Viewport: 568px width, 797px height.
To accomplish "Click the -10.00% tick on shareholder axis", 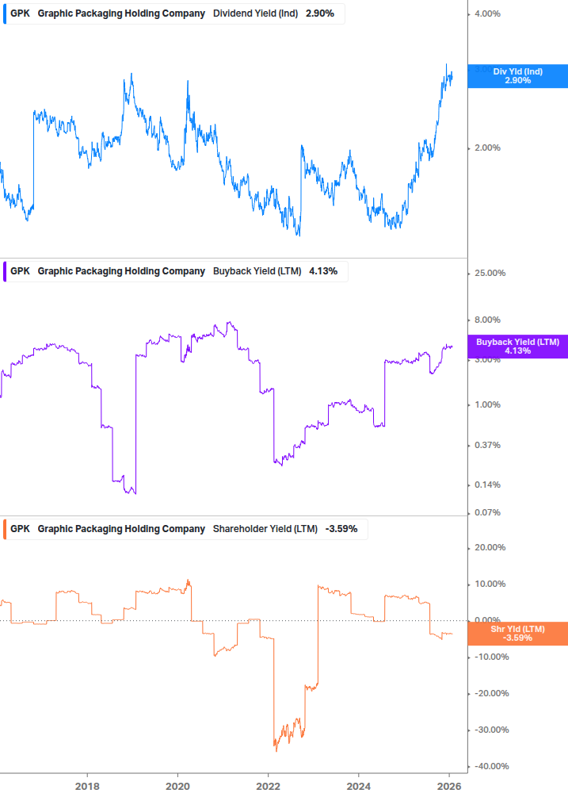I will click(x=492, y=657).
